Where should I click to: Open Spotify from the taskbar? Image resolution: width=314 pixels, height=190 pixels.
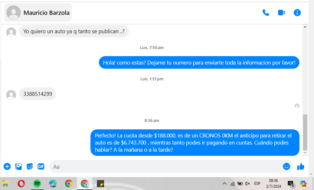click(37, 184)
